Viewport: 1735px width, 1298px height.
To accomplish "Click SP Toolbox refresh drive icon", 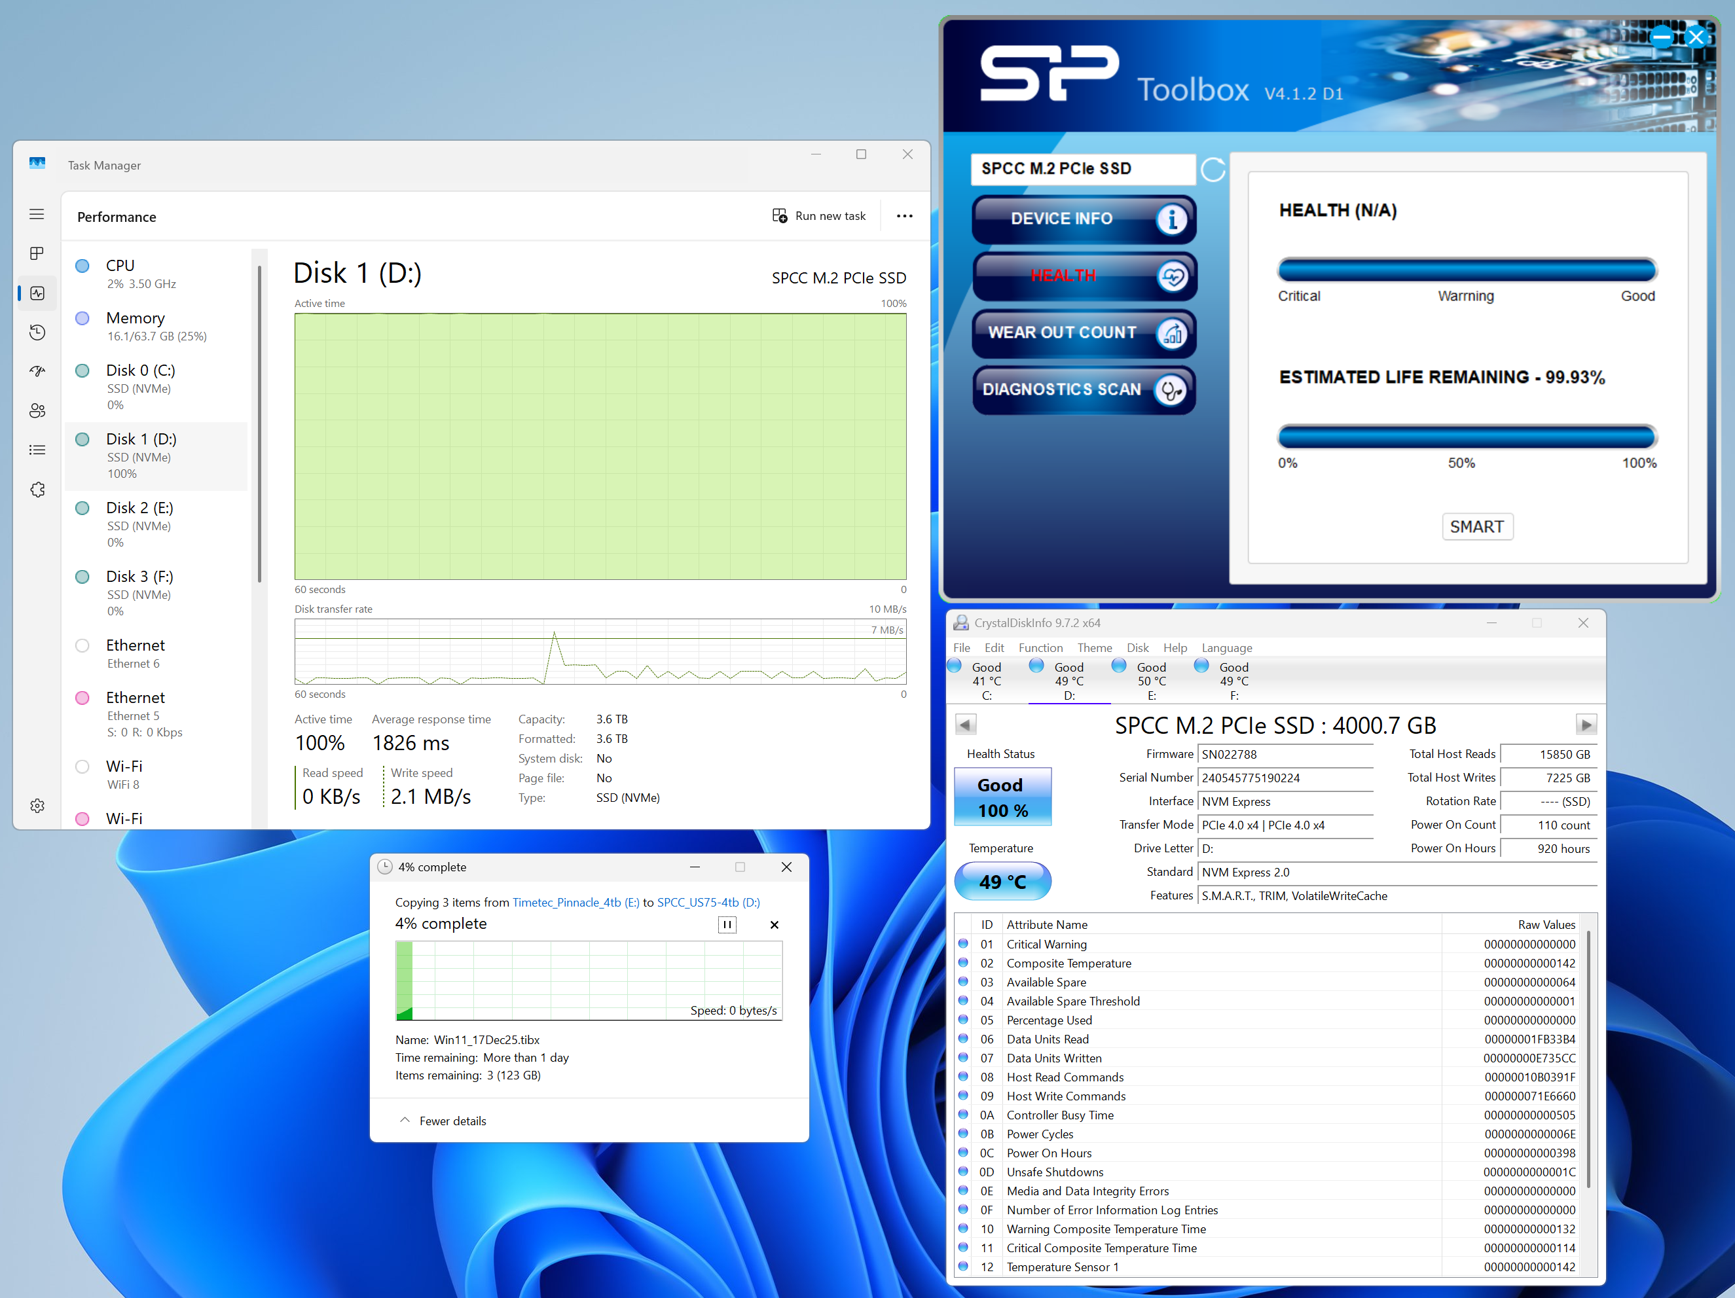I will pyautogui.click(x=1213, y=170).
